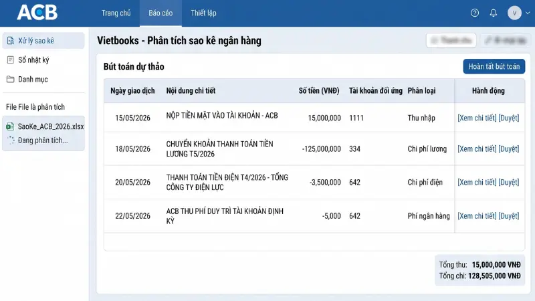Image resolution: width=535 pixels, height=301 pixels.
Task: Click the Xử lý sao kê document icon
Action: click(x=11, y=41)
